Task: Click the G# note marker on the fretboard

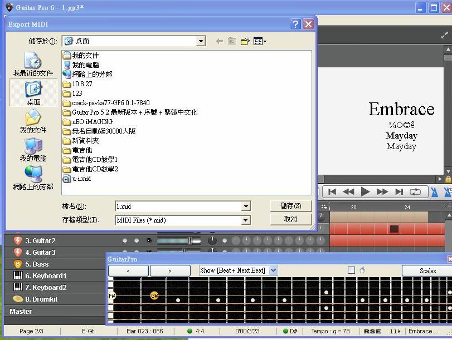Action: tap(154, 295)
